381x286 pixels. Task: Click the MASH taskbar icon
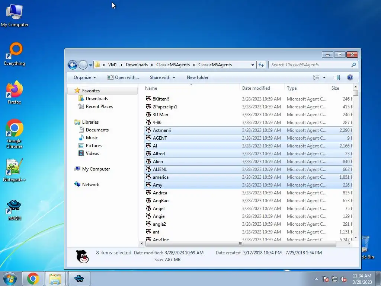coord(79,279)
